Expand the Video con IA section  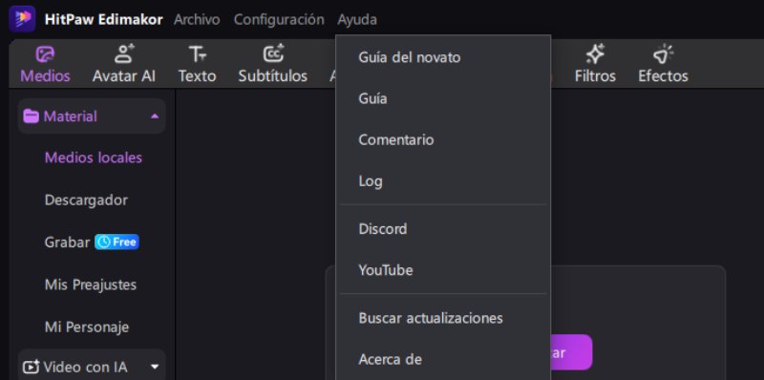tap(155, 367)
